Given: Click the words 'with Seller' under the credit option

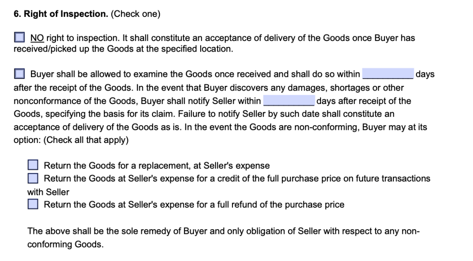Looking at the screenshot, I should (x=48, y=192).
